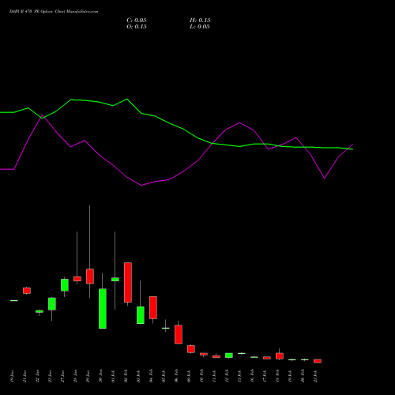This screenshot has height=395, width=395.
Task: Select the tall green candle above 30 Jan
Action: (x=103, y=309)
